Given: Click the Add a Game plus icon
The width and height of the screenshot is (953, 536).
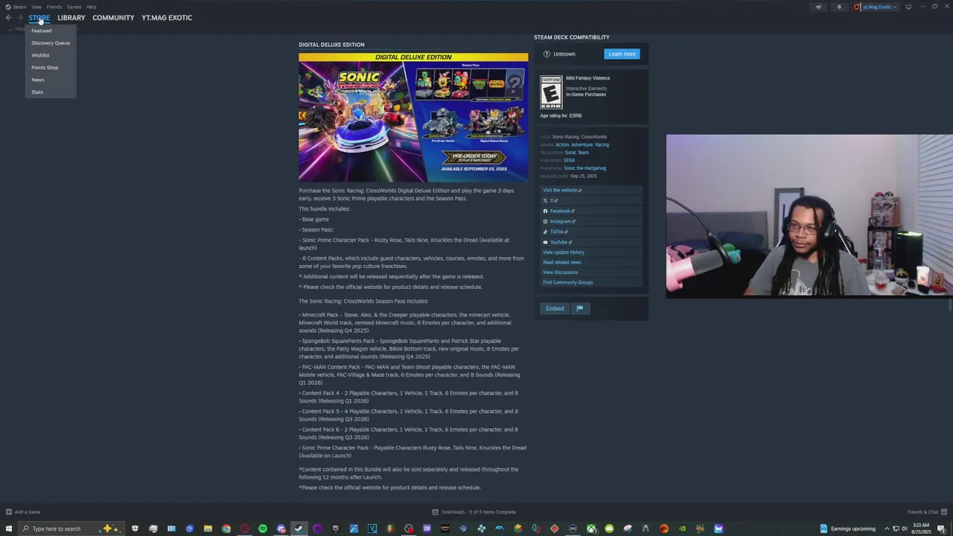Looking at the screenshot, I should coord(9,512).
